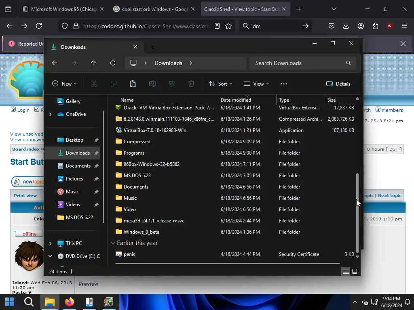Open the notifications bell in system tray
Screen dimensions: 414x310
point(408,302)
